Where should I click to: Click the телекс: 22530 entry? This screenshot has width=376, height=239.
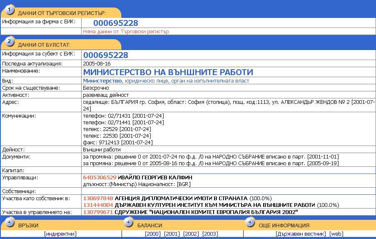point(117,136)
